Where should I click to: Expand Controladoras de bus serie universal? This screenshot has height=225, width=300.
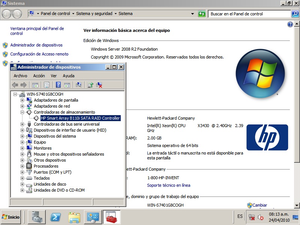click(22, 124)
